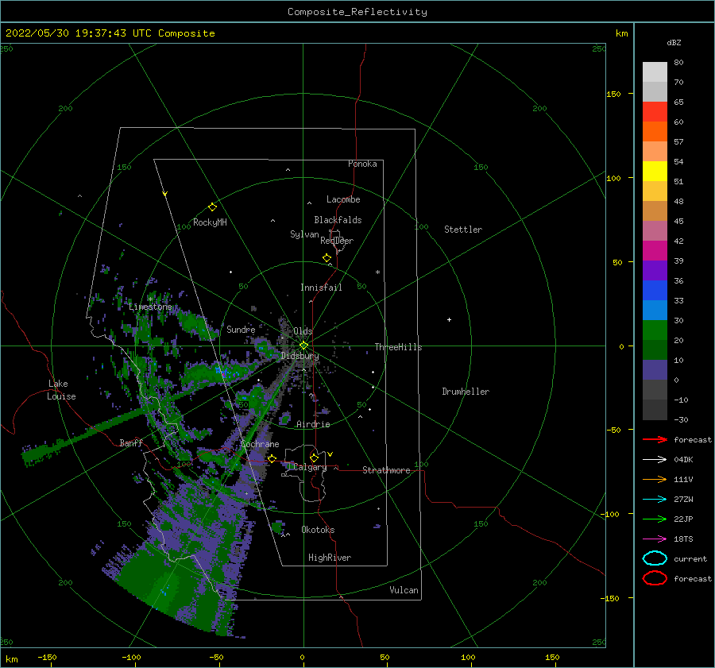Click the Calgary city label
This screenshot has height=668, width=715.
tap(310, 467)
